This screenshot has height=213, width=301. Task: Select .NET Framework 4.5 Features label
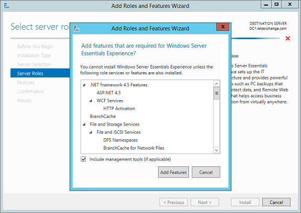[x=118, y=85]
